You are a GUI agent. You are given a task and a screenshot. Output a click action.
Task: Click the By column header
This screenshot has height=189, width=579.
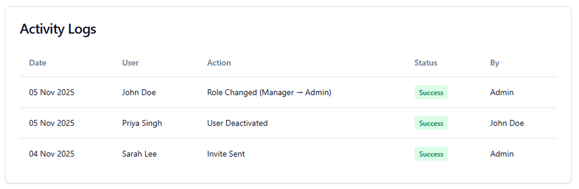click(x=495, y=63)
